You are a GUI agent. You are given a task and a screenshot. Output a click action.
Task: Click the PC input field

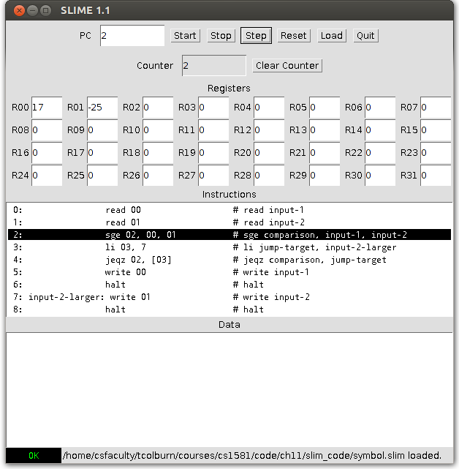[x=132, y=36]
